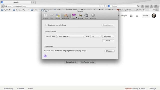Open Google apps grid icon
The width and height of the screenshot is (160, 90).
coord(131,16)
